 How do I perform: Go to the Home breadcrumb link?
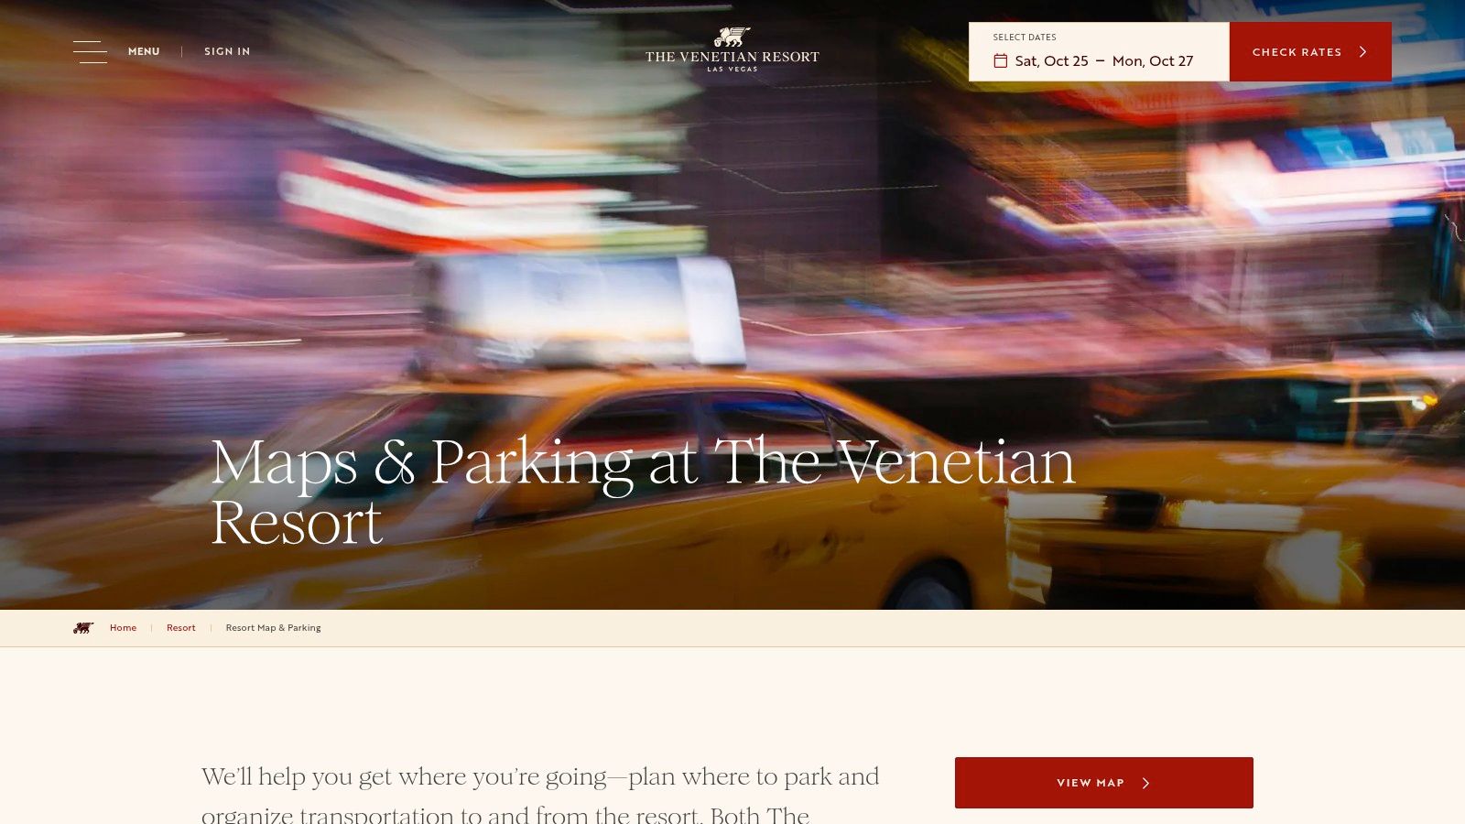[123, 628]
